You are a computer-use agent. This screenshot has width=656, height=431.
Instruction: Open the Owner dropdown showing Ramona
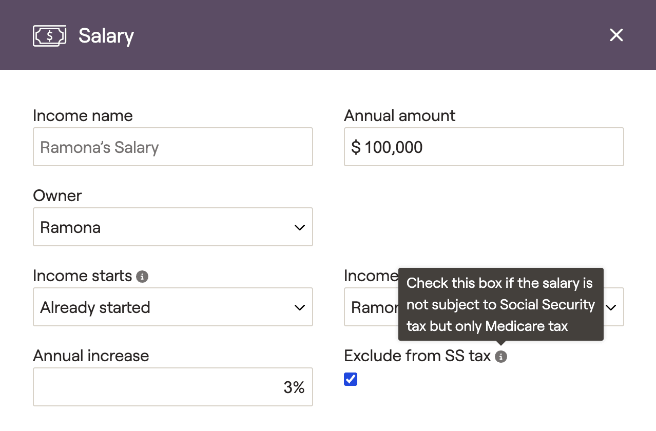coord(173,227)
